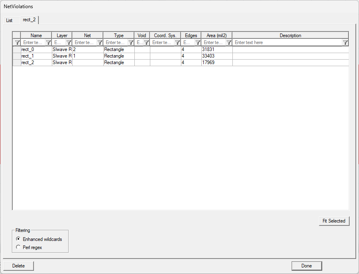The width and height of the screenshot is (359, 274).
Task: Click Edges value 4 in rect_1 row
Action: pyautogui.click(x=191, y=56)
